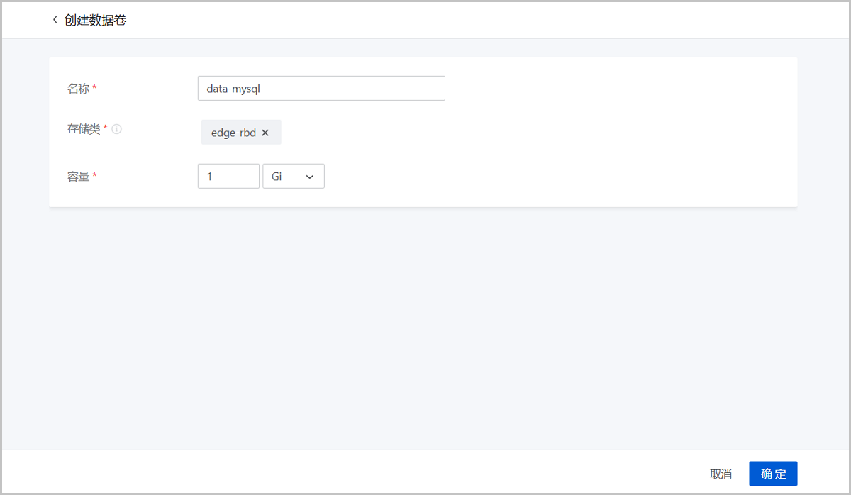Screen dimensions: 851x495
Task: Click the 创建数据卷 page title
Action: coord(95,20)
